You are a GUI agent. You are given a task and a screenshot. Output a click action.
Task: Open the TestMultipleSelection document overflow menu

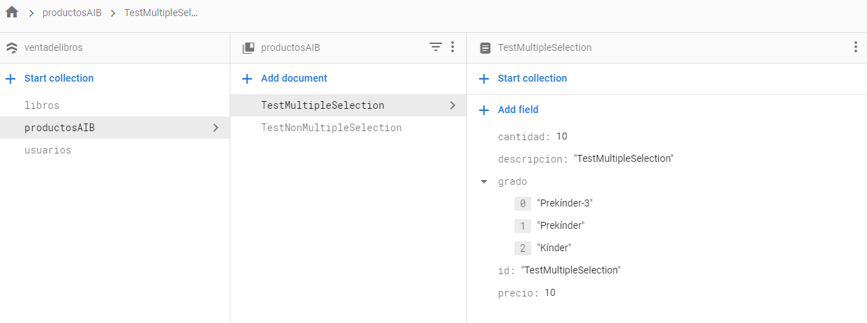[x=856, y=47]
